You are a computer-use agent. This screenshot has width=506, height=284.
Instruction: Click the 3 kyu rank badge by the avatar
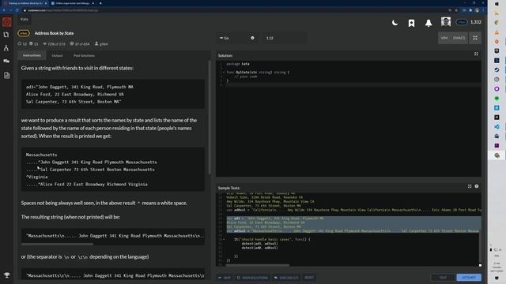tap(462, 22)
